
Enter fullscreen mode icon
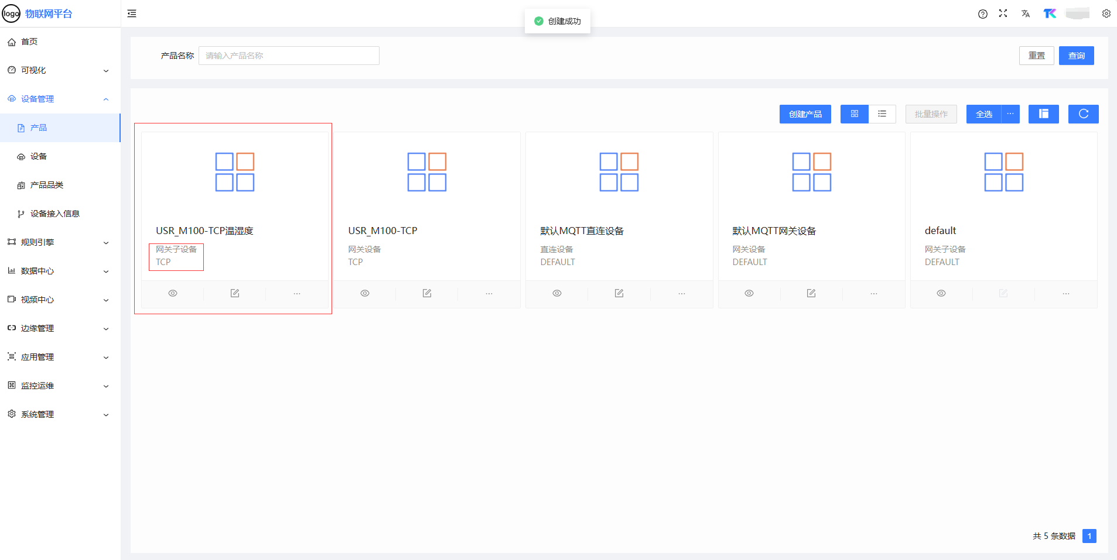coord(1003,13)
